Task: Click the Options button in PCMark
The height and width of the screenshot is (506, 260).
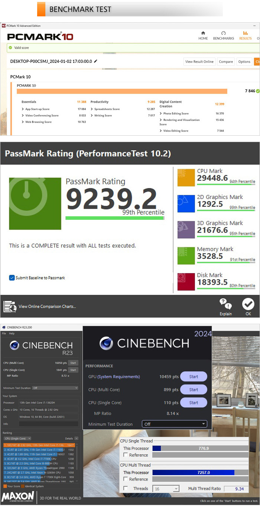Action: [244, 62]
